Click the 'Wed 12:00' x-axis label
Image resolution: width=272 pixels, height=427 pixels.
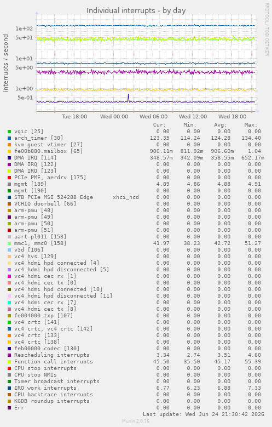click(193, 117)
